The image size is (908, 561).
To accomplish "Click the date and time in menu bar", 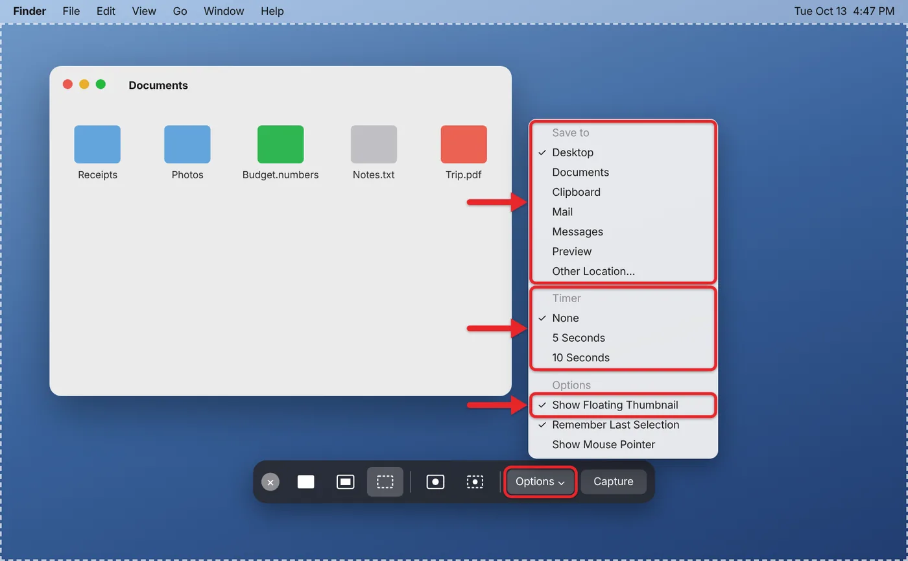I will (x=844, y=11).
